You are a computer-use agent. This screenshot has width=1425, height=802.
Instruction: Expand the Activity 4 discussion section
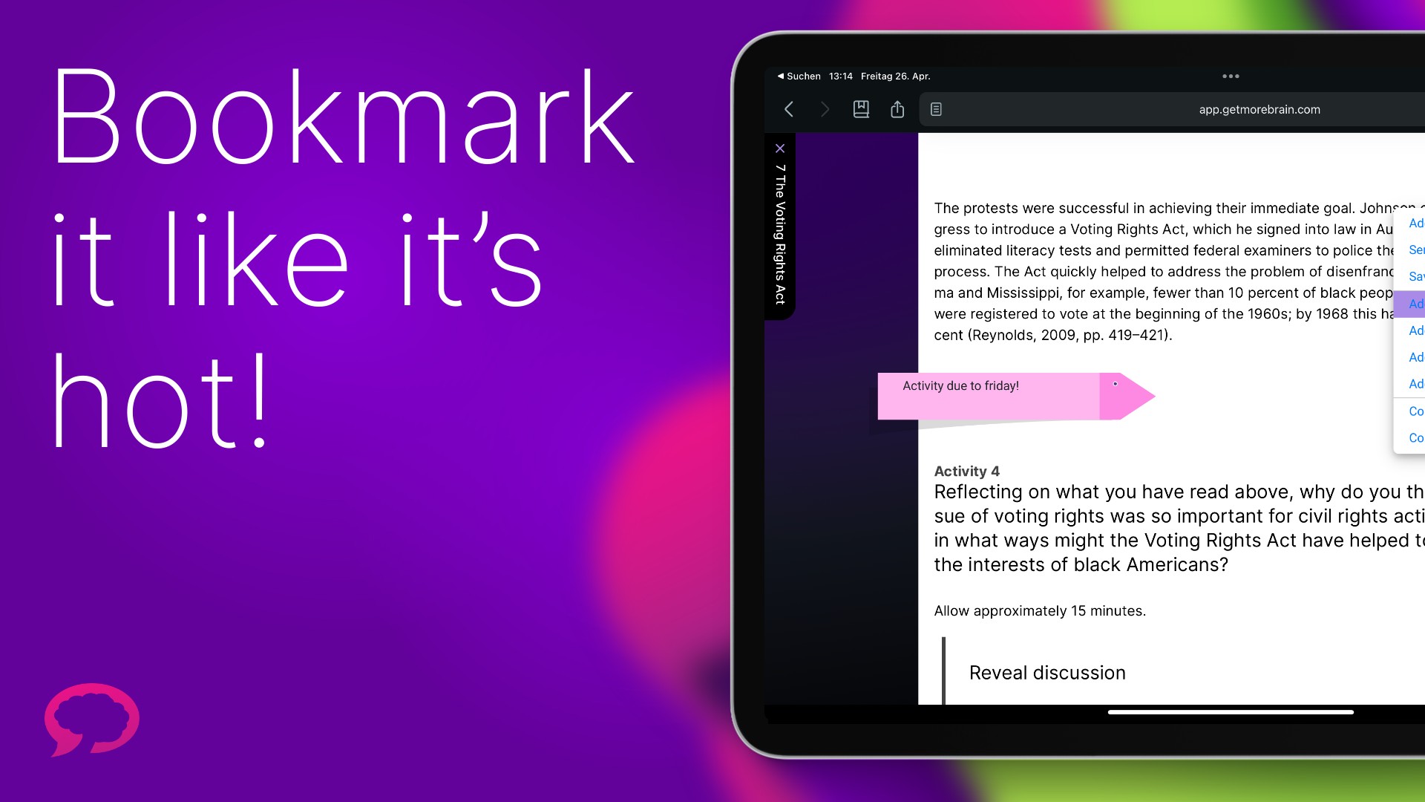1047,672
